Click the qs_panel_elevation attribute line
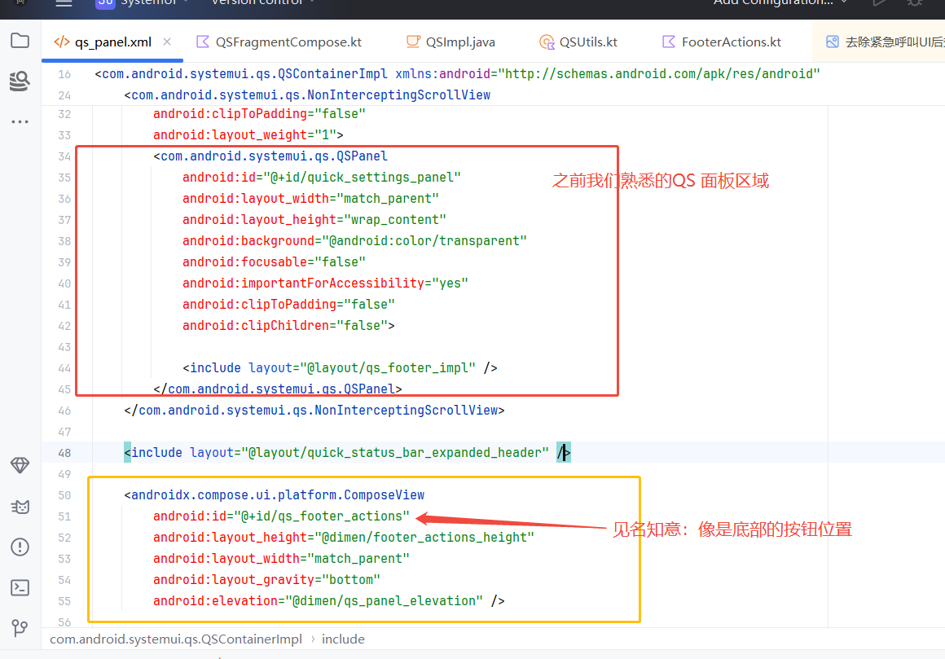The width and height of the screenshot is (945, 659). [x=329, y=601]
